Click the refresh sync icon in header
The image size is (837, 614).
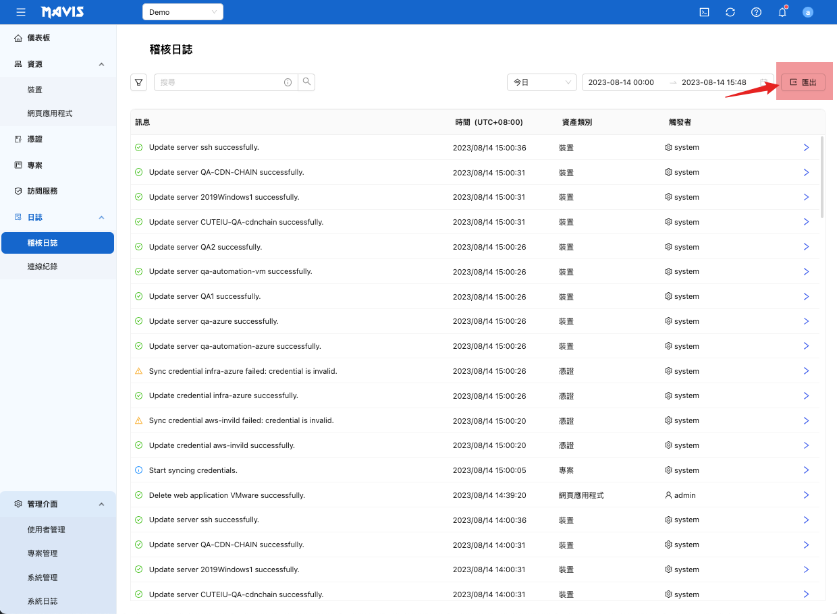(730, 12)
